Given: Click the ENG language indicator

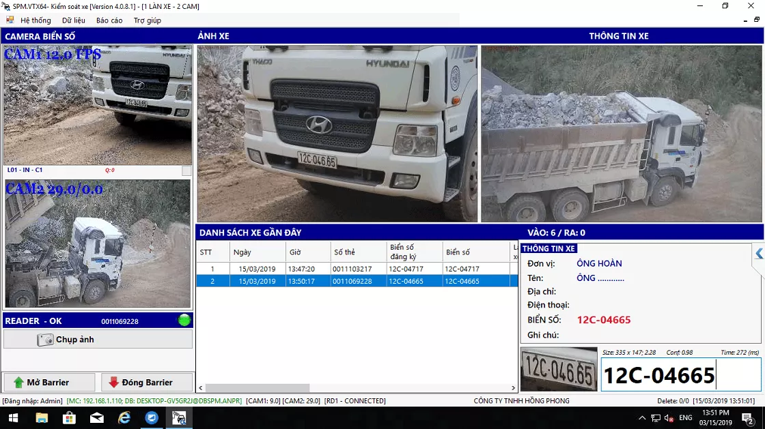Looking at the screenshot, I should coord(686,418).
